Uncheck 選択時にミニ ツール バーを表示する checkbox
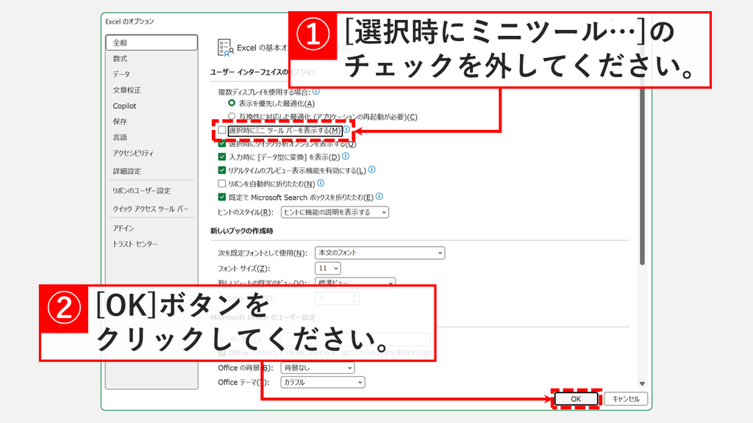This screenshot has width=753, height=423. click(x=222, y=130)
